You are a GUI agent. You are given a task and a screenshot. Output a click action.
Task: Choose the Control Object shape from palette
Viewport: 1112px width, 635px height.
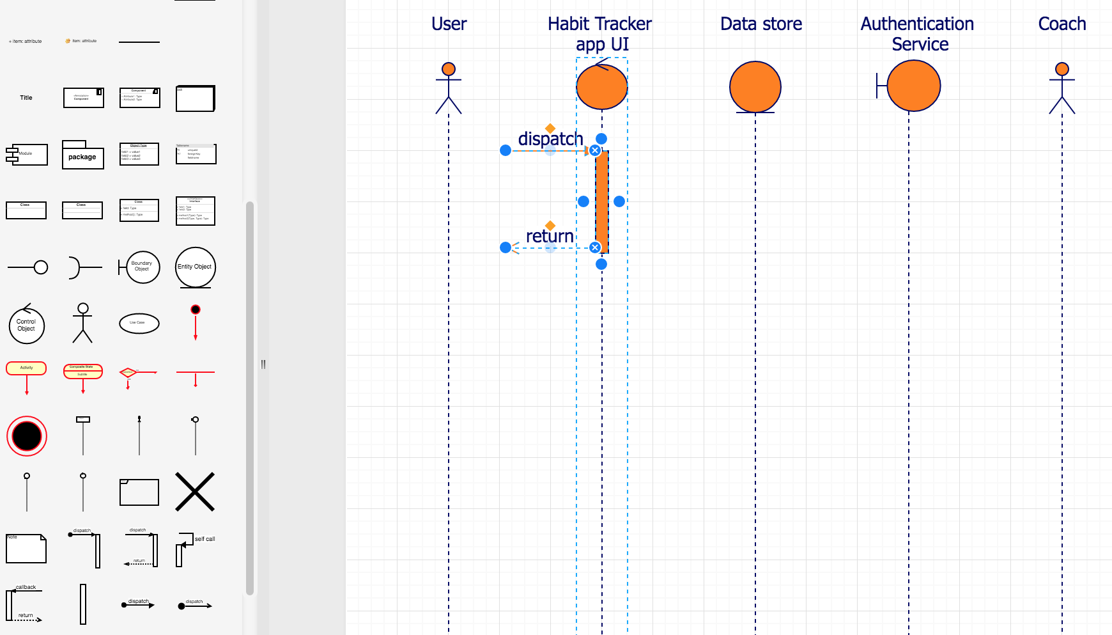[x=27, y=324]
